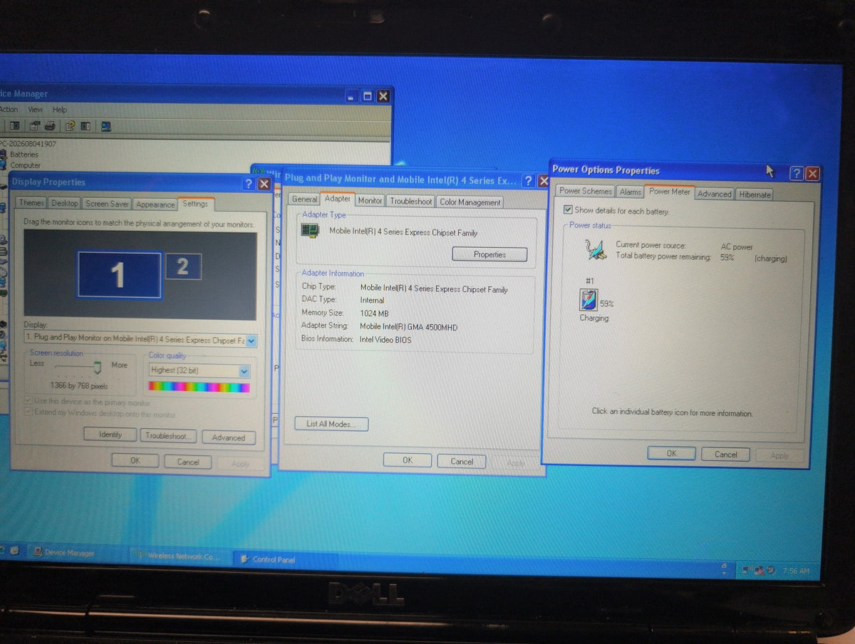The height and width of the screenshot is (644, 855).
Task: Click the adapter Properties button
Action: click(489, 254)
